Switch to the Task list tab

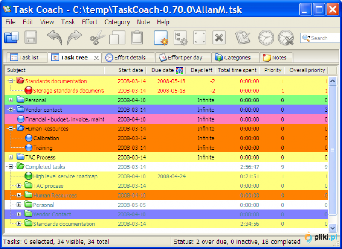[27, 58]
